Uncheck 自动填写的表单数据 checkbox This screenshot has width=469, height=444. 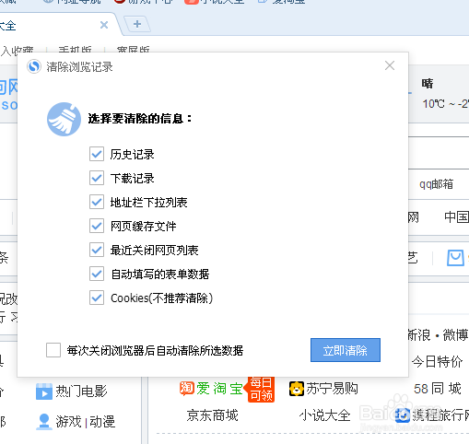pos(97,274)
